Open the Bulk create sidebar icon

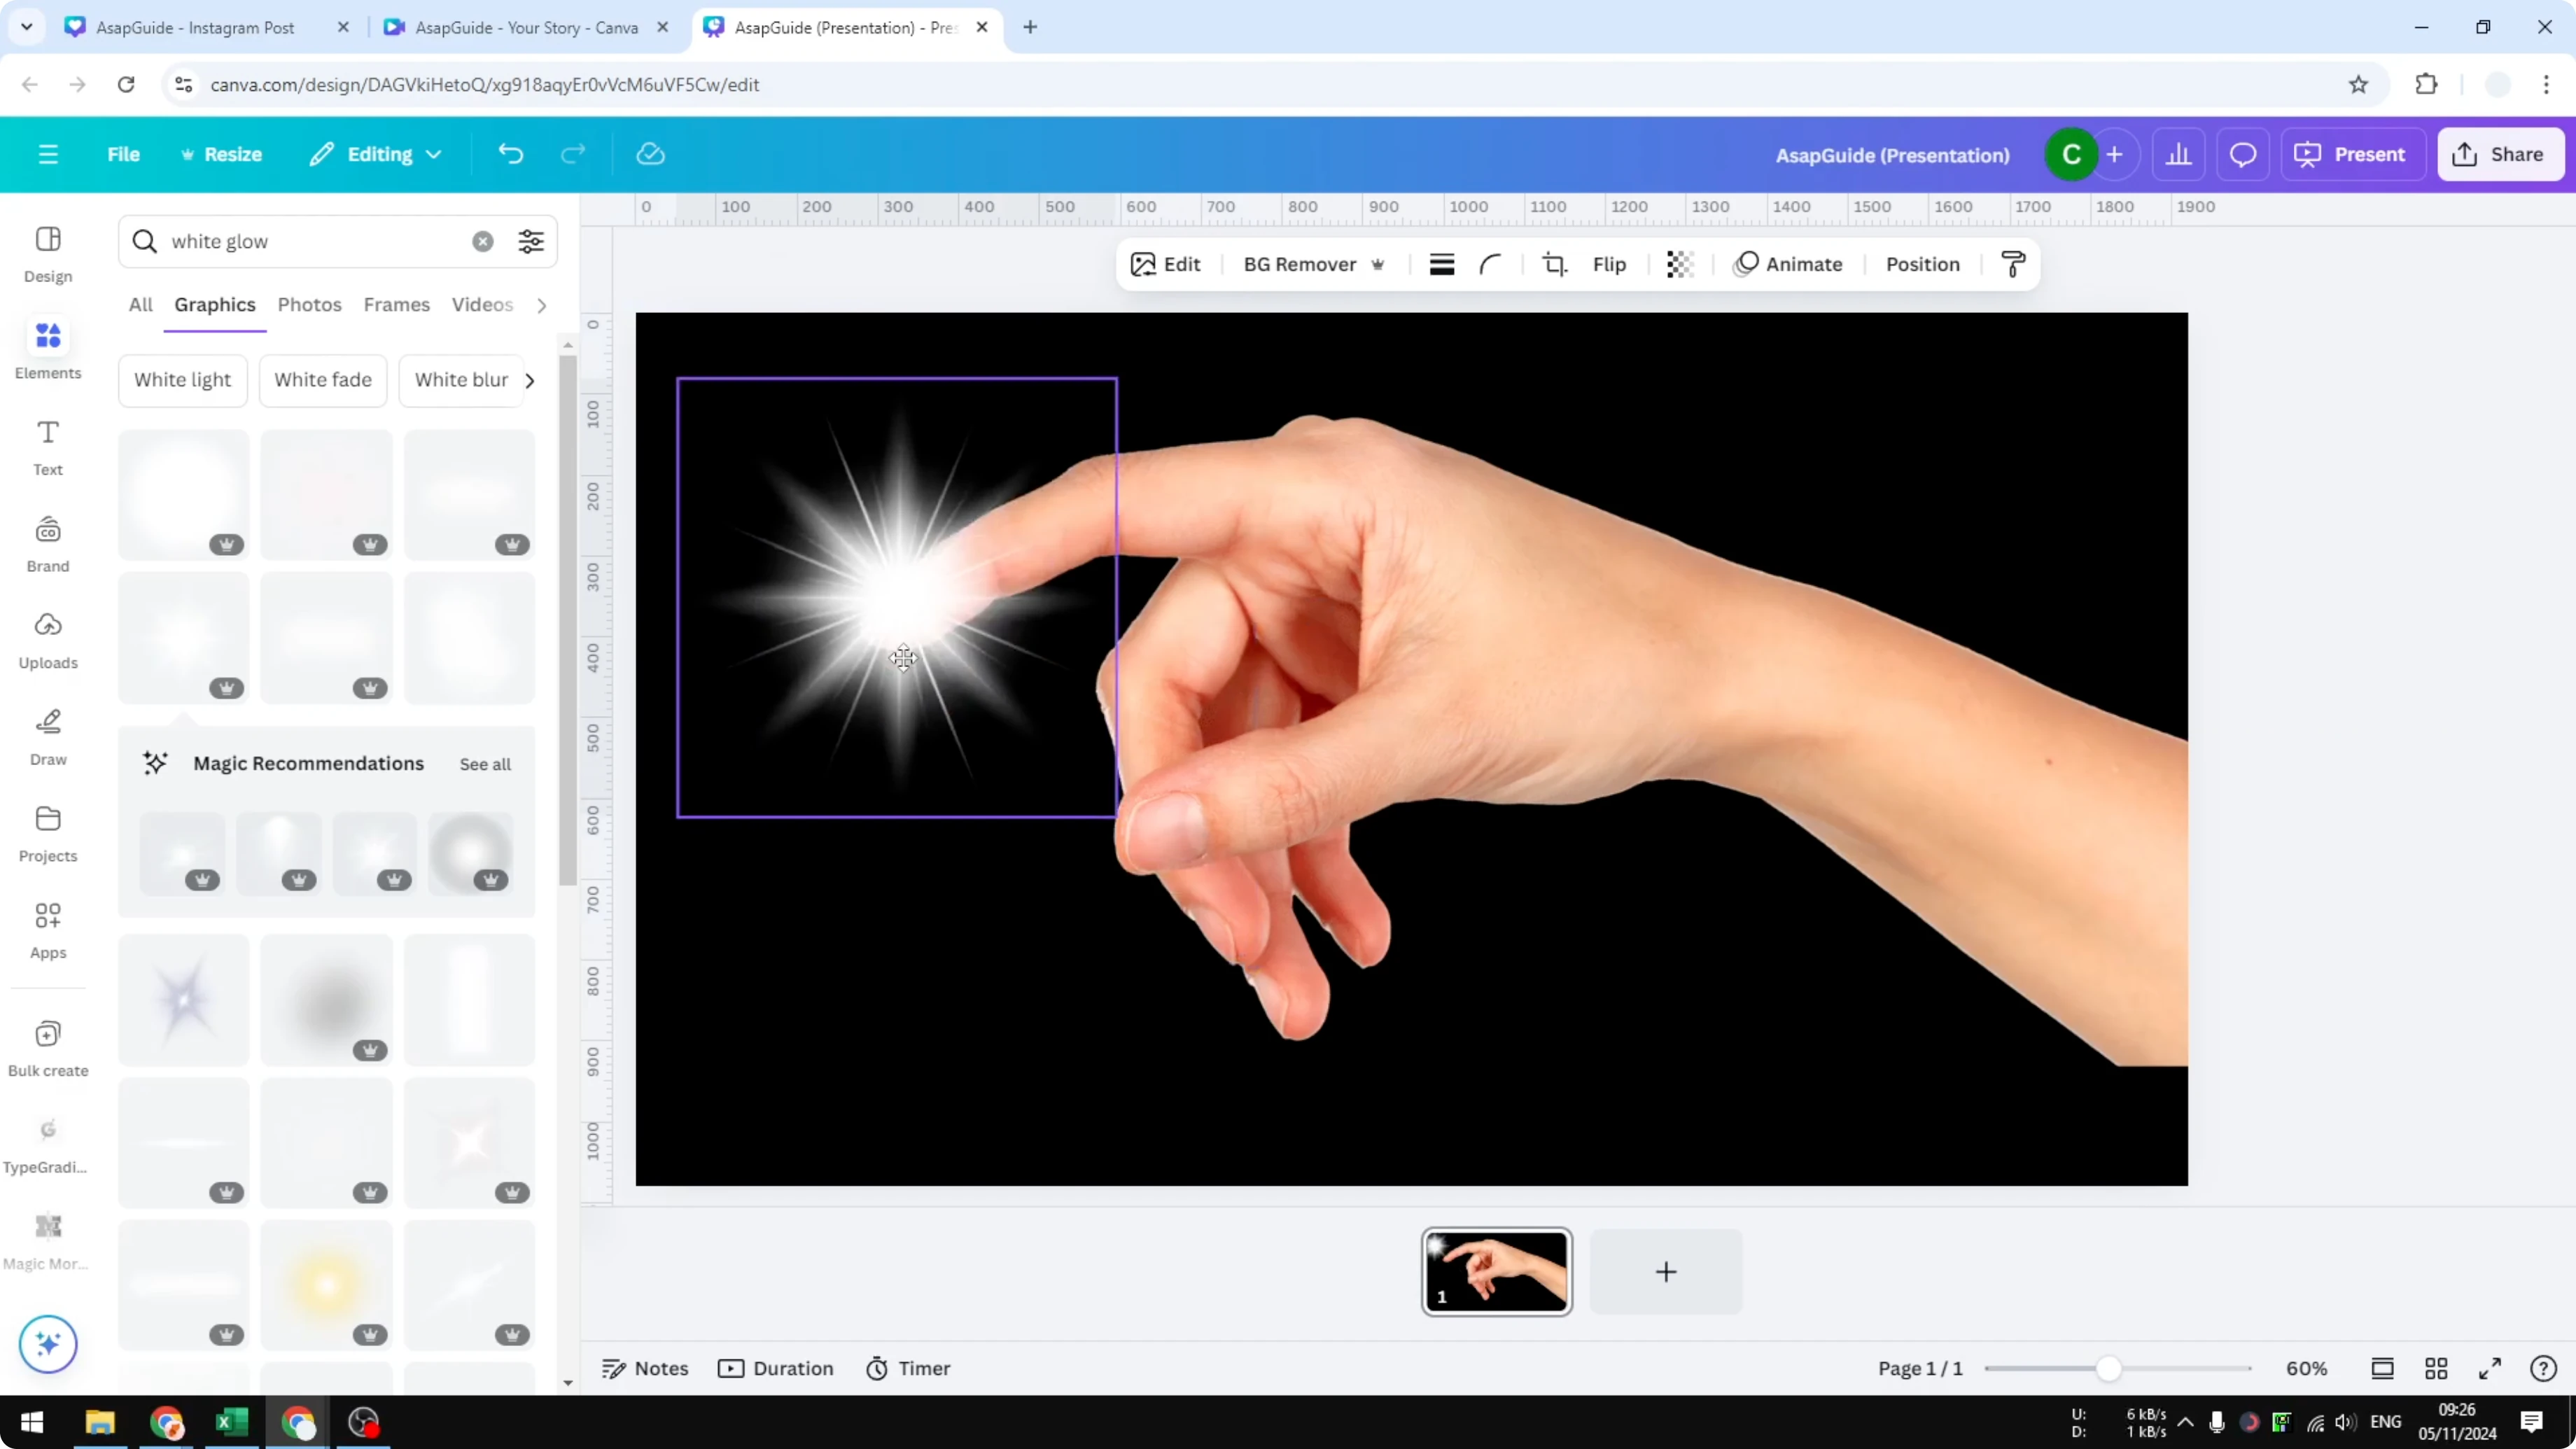point(47,1047)
